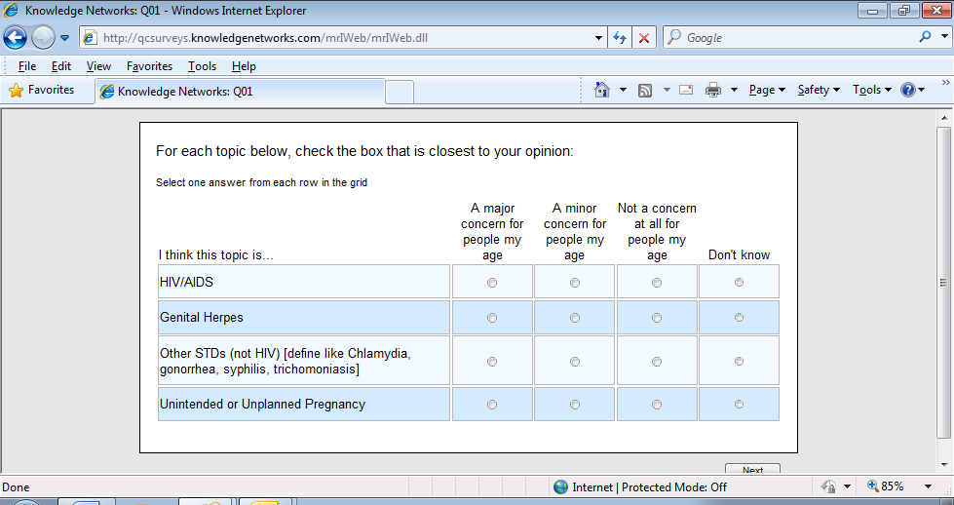This screenshot has width=954, height=505.
Task: Select minor concern for Other STDs
Action: coord(574,362)
